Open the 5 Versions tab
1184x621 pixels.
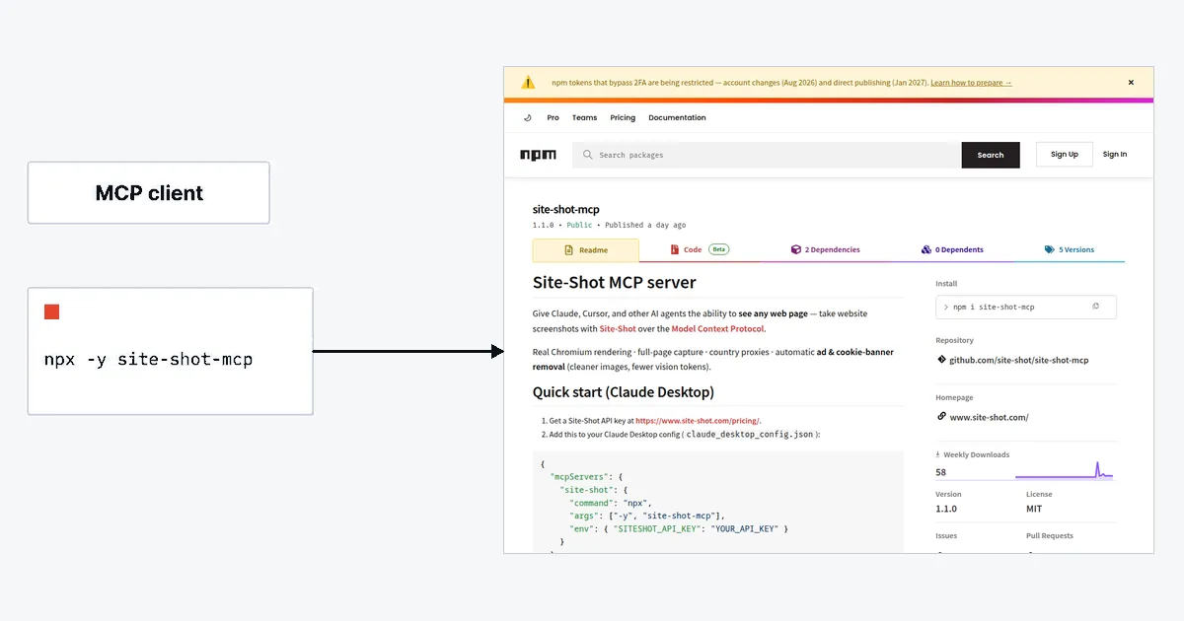[1070, 250]
